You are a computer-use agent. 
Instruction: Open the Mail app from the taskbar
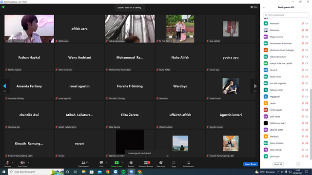click(x=99, y=172)
